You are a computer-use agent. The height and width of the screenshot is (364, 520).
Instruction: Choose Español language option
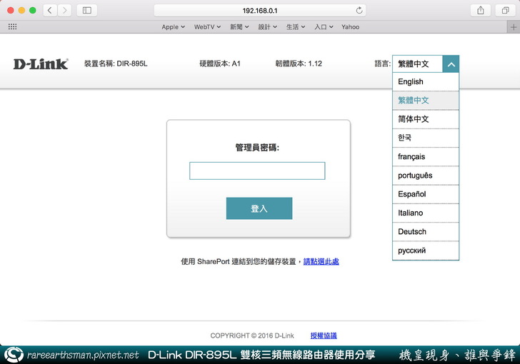coord(426,194)
